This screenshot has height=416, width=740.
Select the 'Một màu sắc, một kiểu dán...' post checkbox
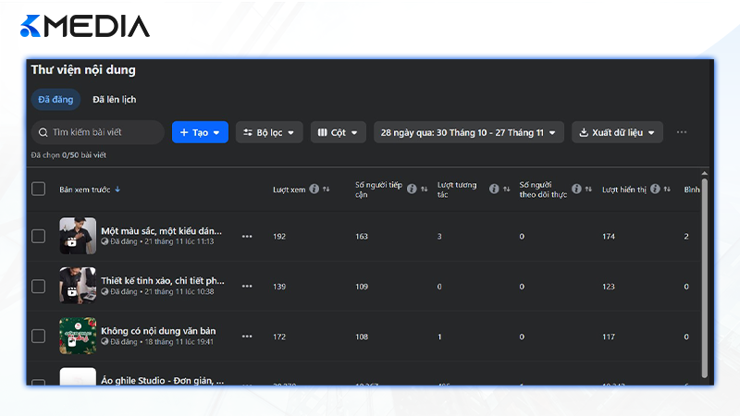point(38,236)
